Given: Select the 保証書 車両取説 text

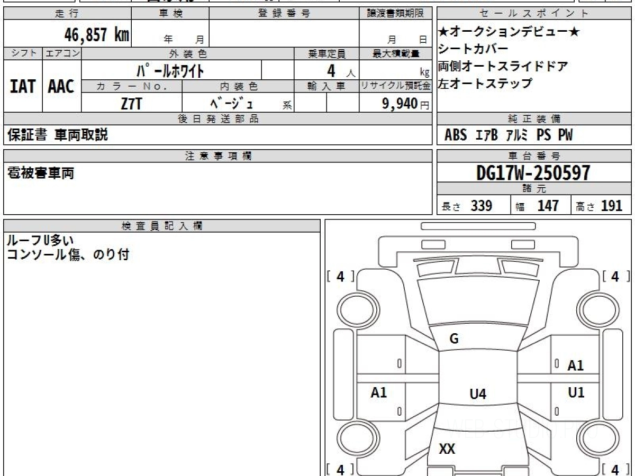Looking at the screenshot, I should coord(58,135).
